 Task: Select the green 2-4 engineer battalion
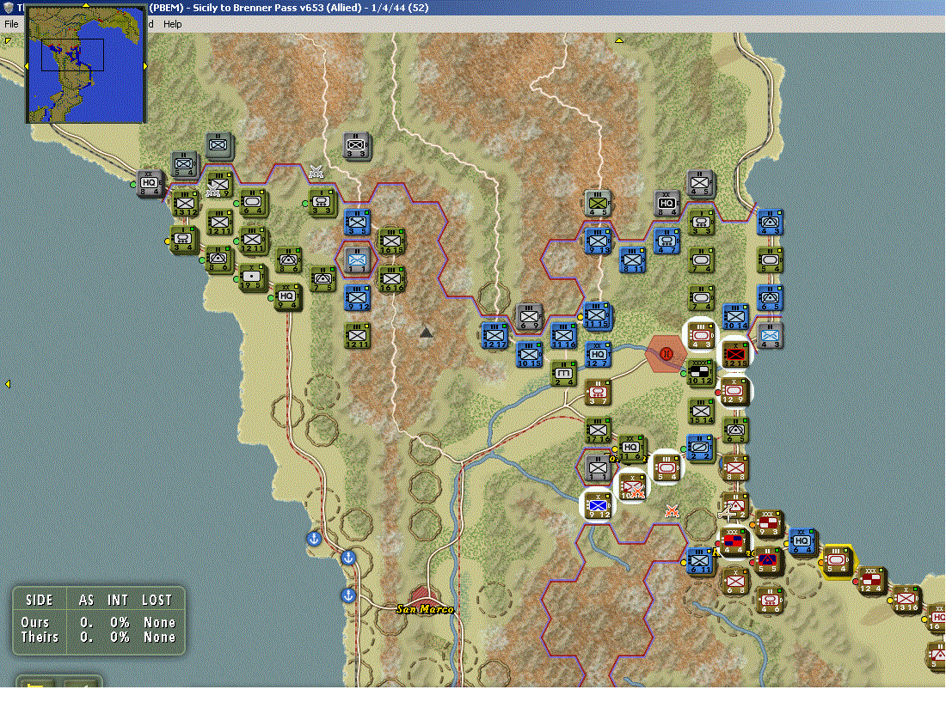click(563, 374)
